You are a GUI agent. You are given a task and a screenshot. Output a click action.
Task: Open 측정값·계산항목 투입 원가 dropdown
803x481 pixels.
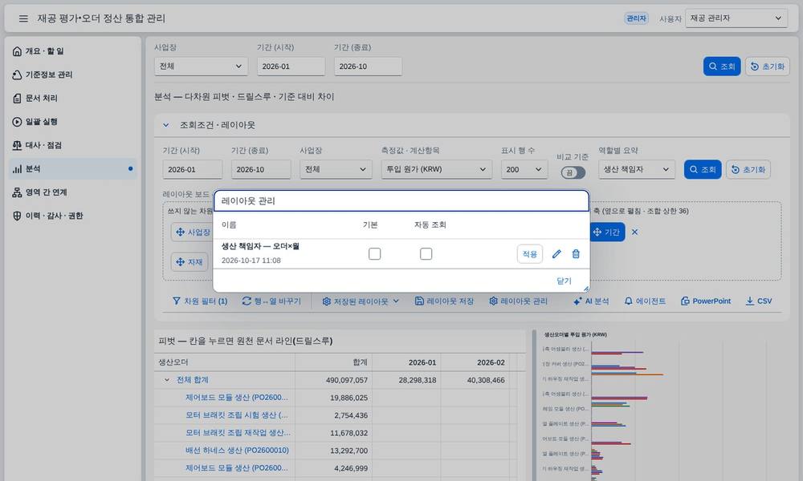(x=436, y=169)
